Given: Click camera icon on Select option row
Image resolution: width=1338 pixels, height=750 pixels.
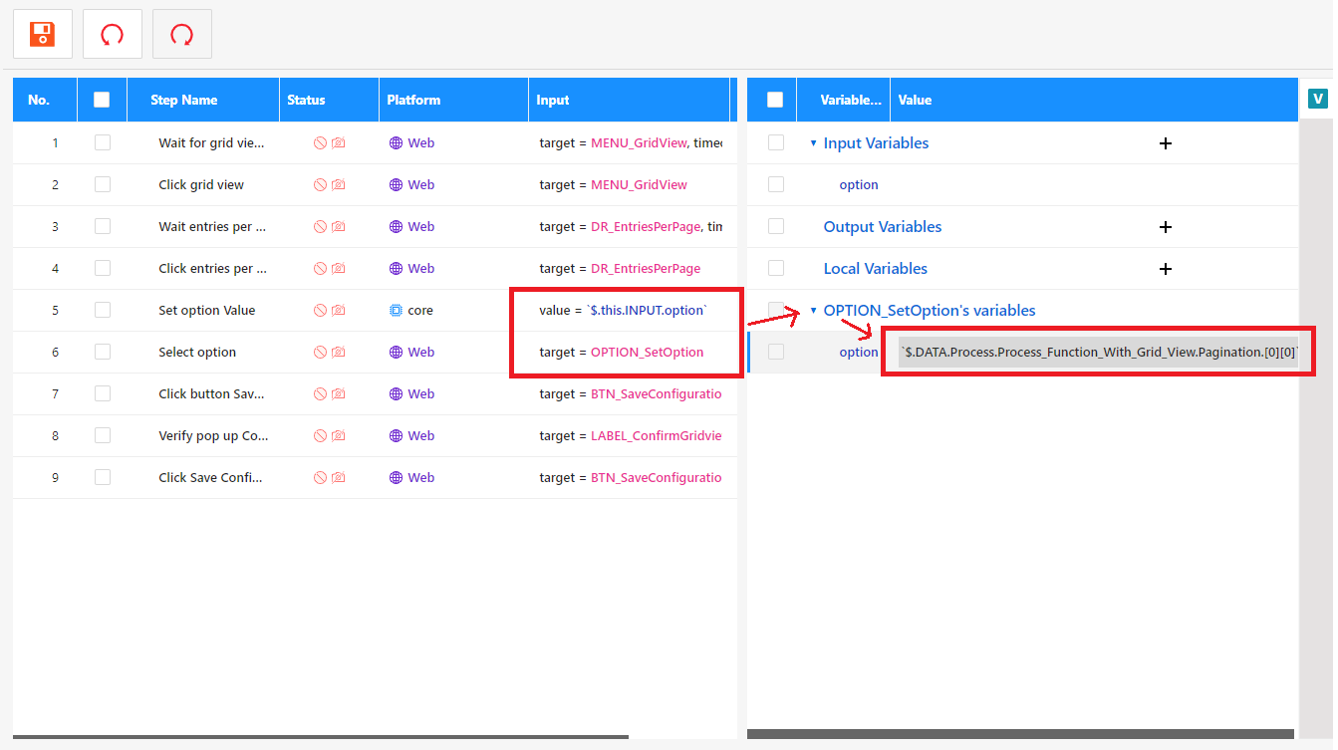Looking at the screenshot, I should 338,353.
